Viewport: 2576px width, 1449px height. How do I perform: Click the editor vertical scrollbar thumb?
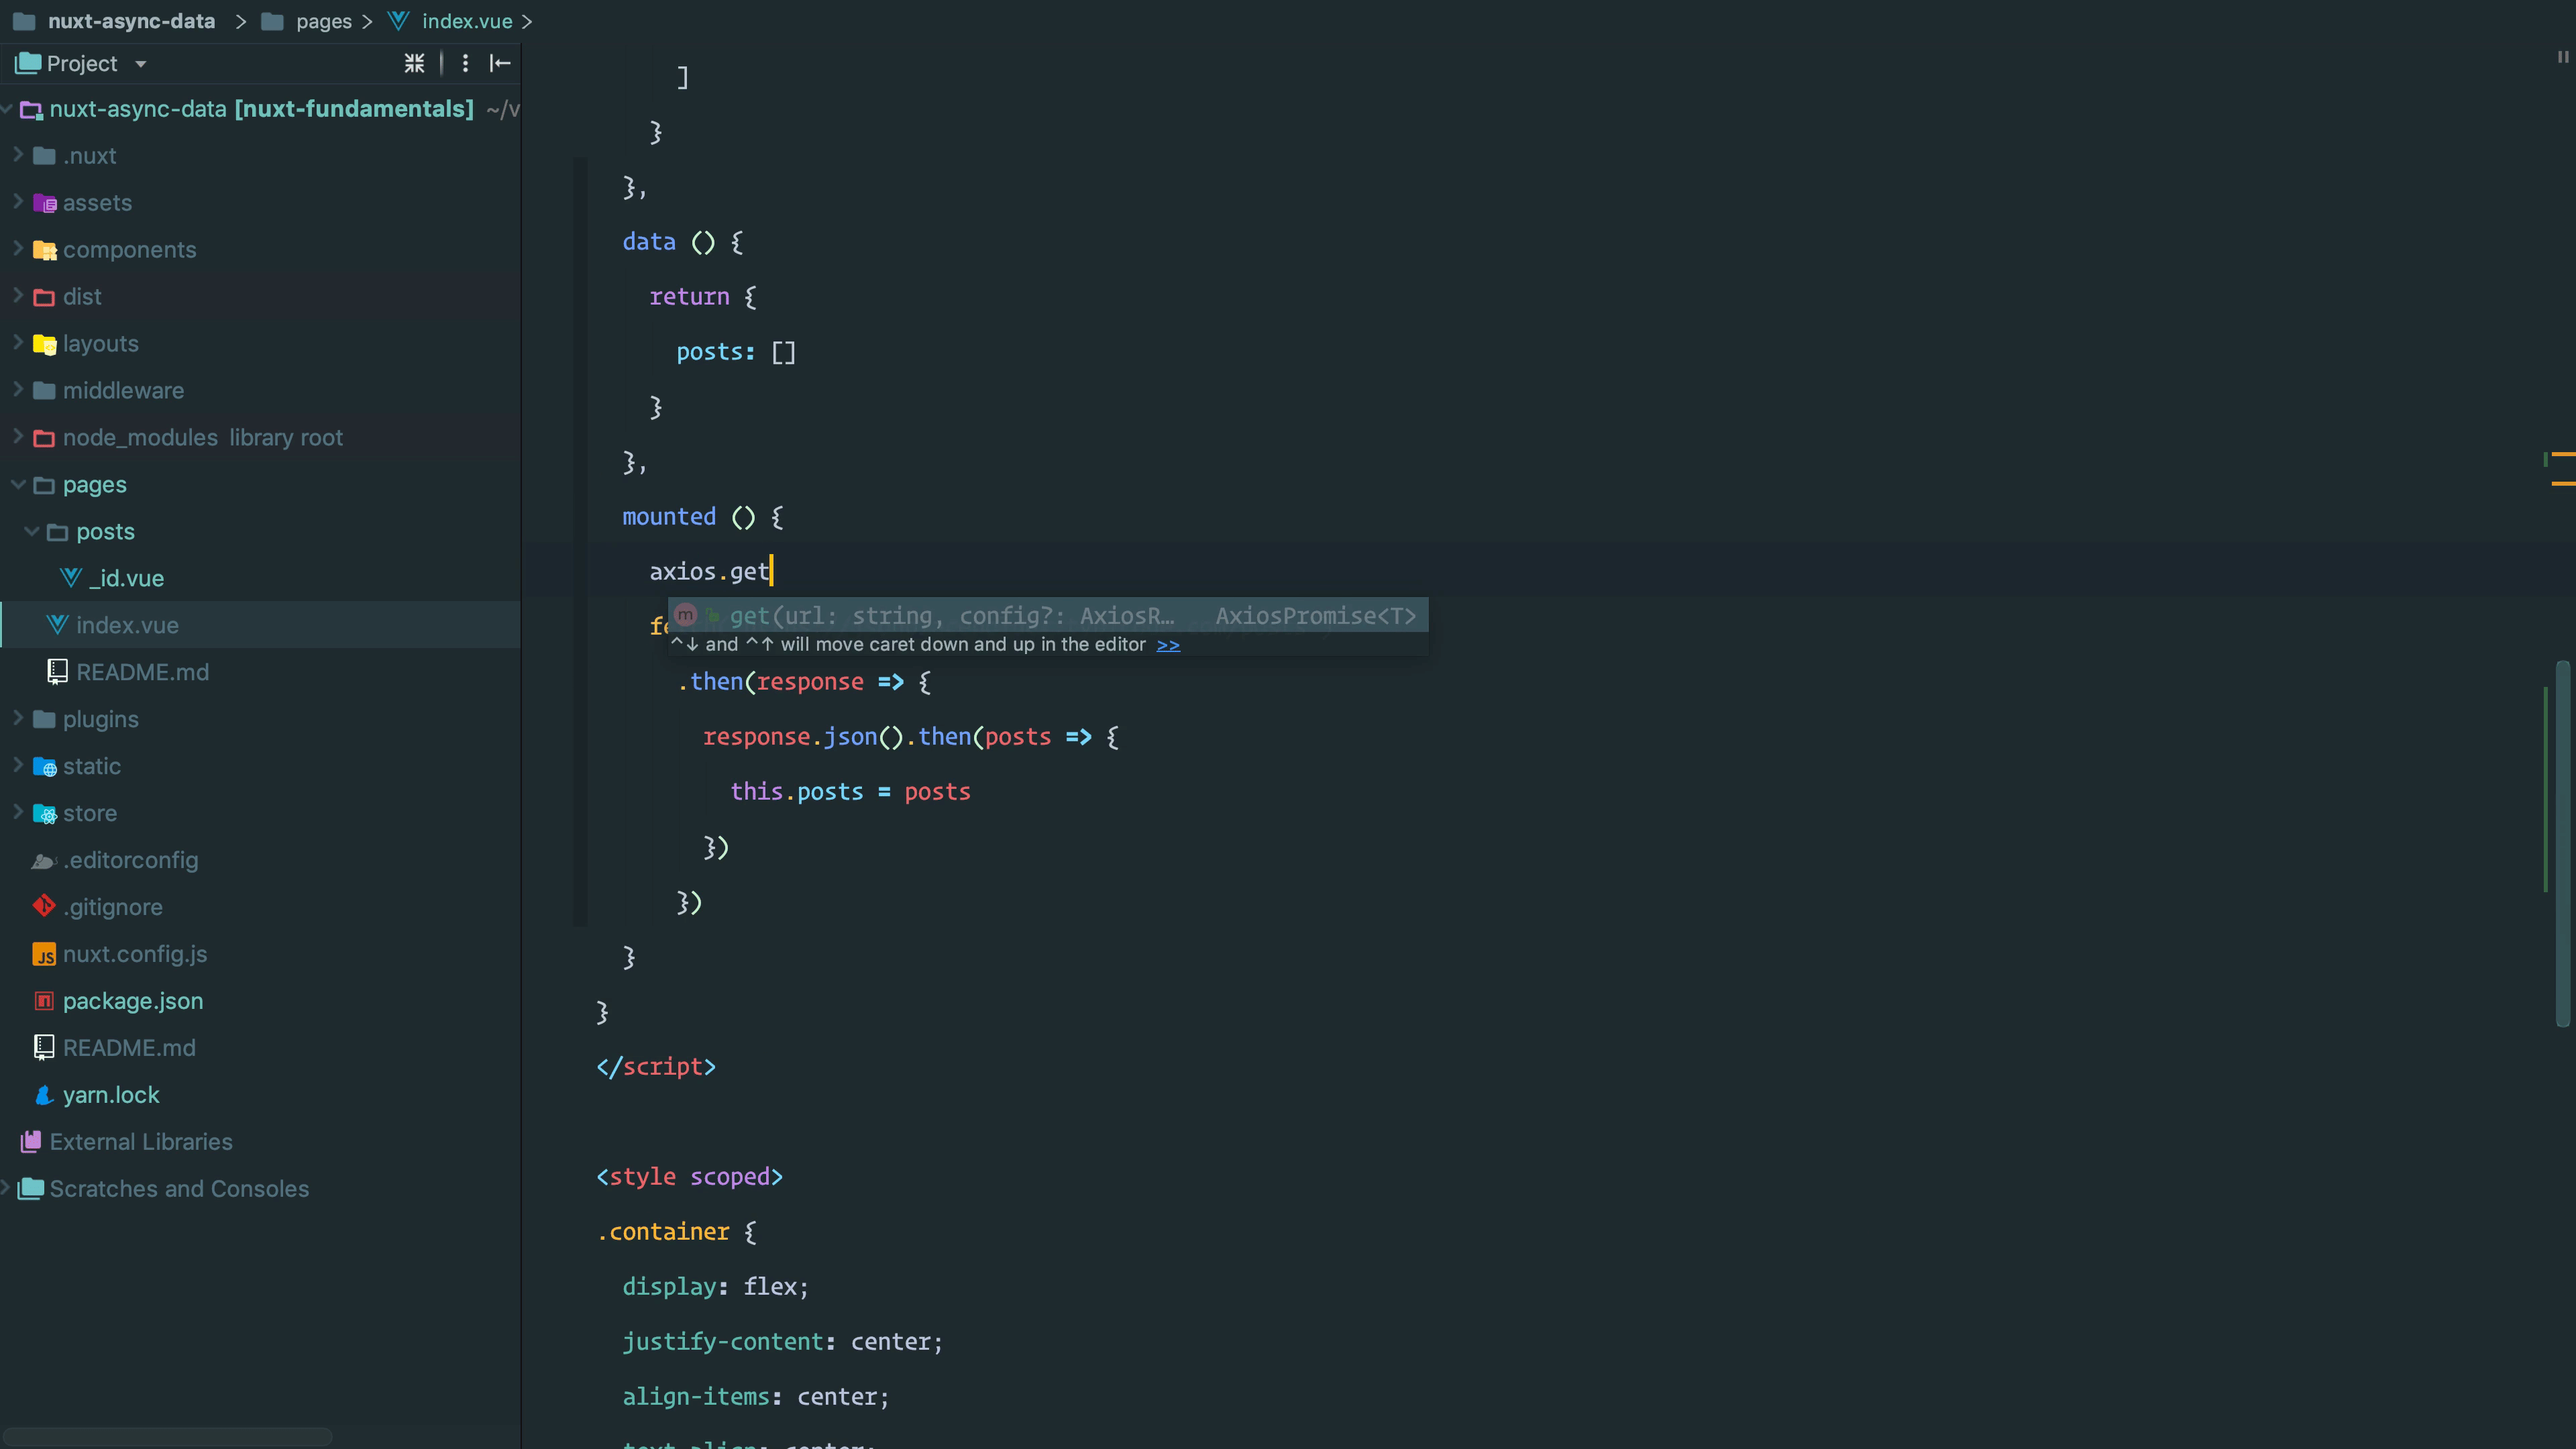[x=2562, y=843]
